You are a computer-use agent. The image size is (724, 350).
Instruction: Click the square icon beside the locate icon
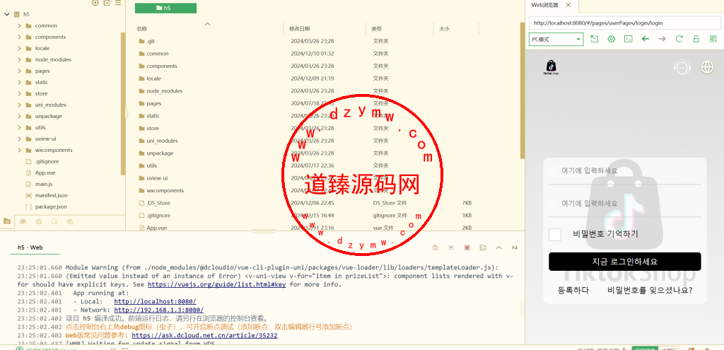[x=107, y=3]
